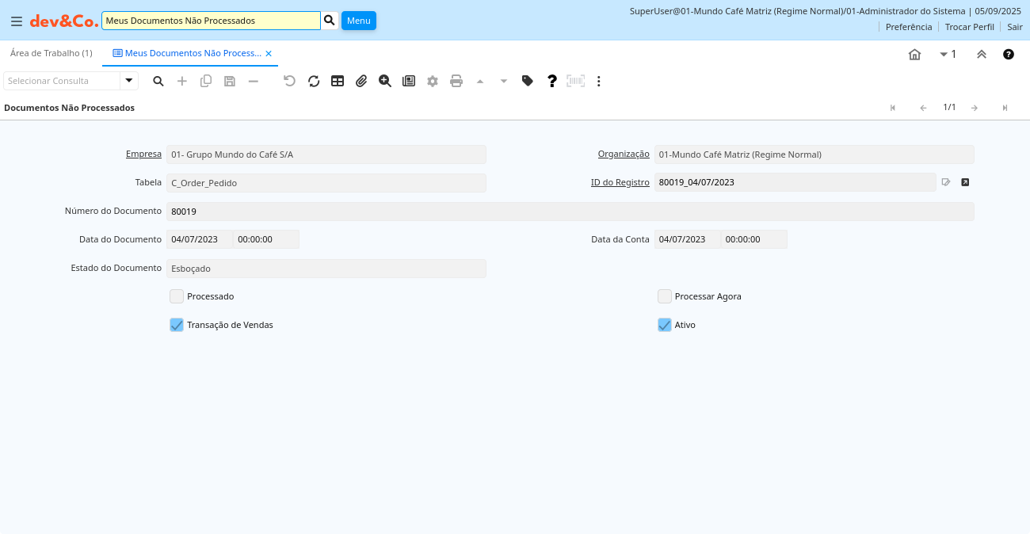The image size is (1030, 534).
Task: Collapse the header with double chevron
Action: pyautogui.click(x=981, y=54)
